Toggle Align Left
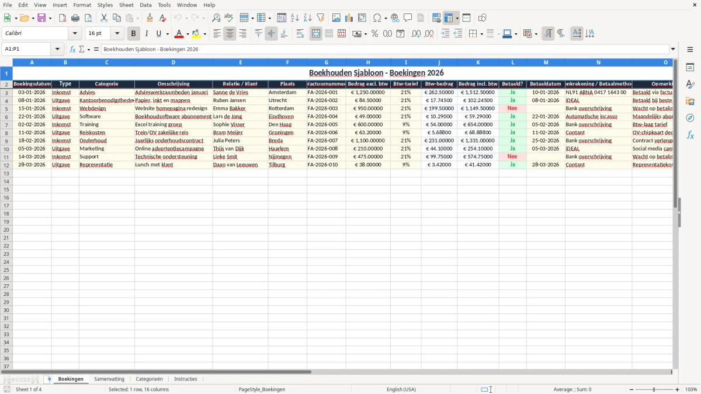701x394 pixels. [x=217, y=34]
